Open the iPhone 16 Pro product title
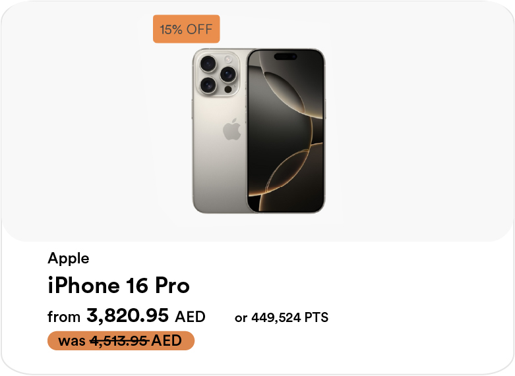Viewport: 515px width, 376px height. (x=119, y=286)
